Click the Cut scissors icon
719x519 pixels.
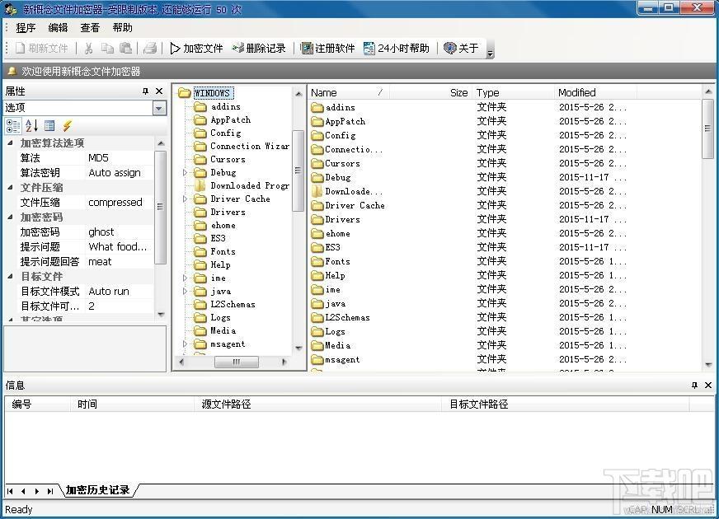coord(89,48)
